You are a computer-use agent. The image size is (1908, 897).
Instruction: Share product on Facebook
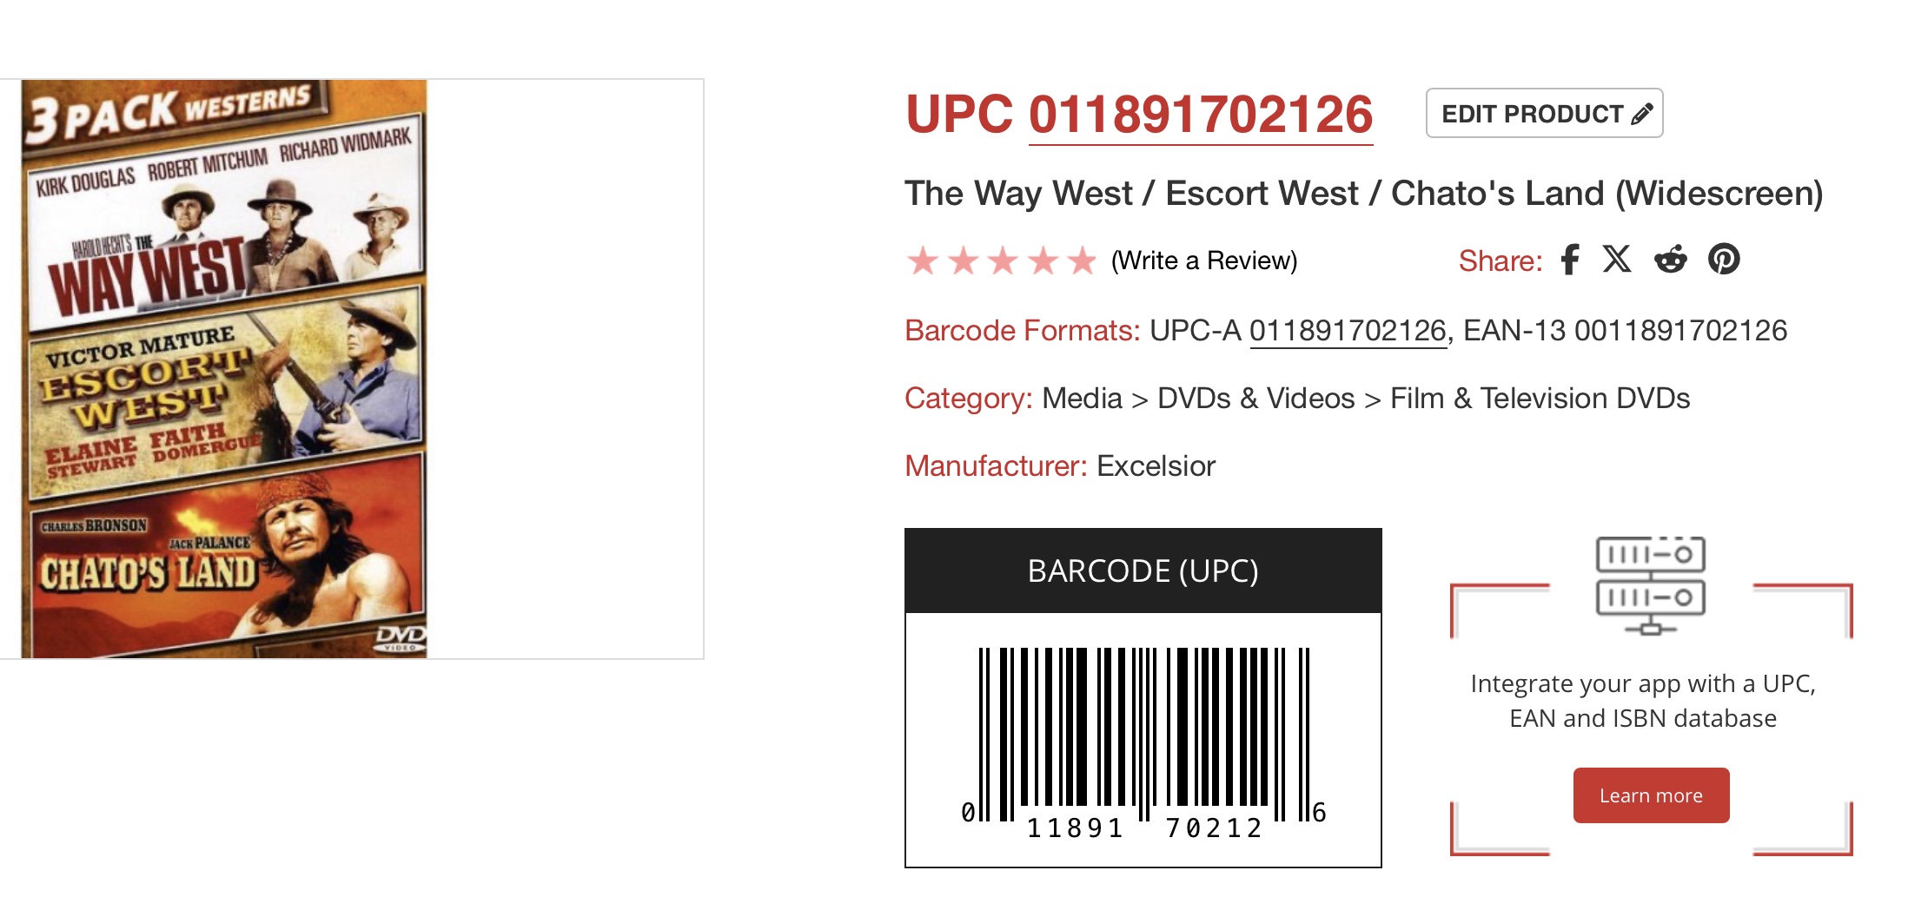tap(1569, 260)
